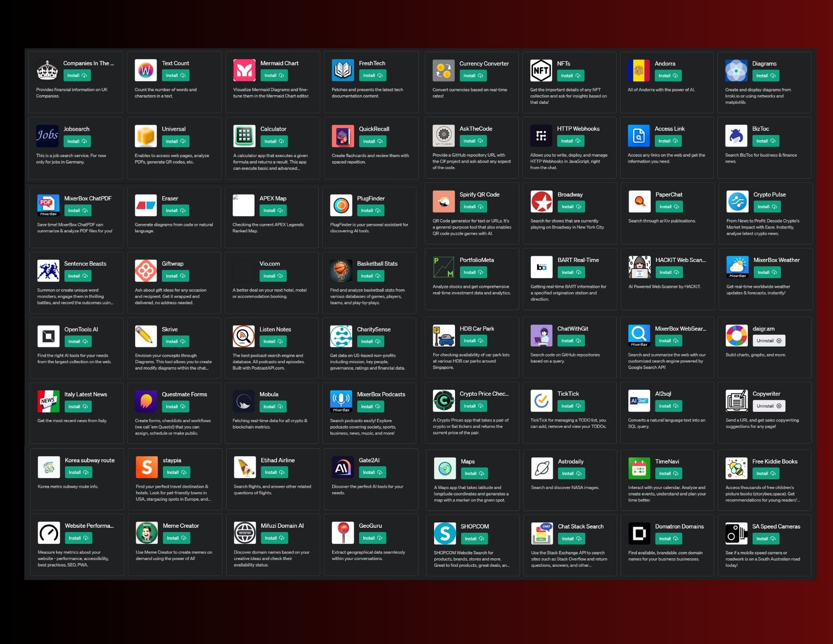
Task: Click the Diagrams plugin icon
Action: pos(736,71)
